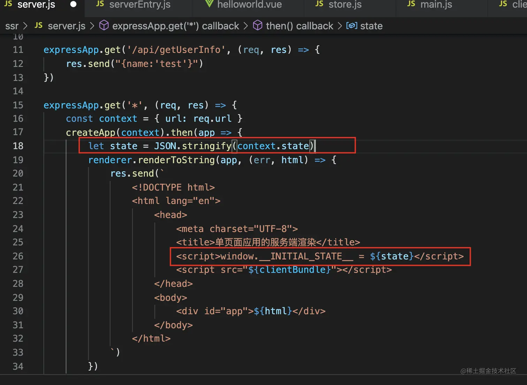Click <div id="app"> on line 30

click(x=215, y=311)
